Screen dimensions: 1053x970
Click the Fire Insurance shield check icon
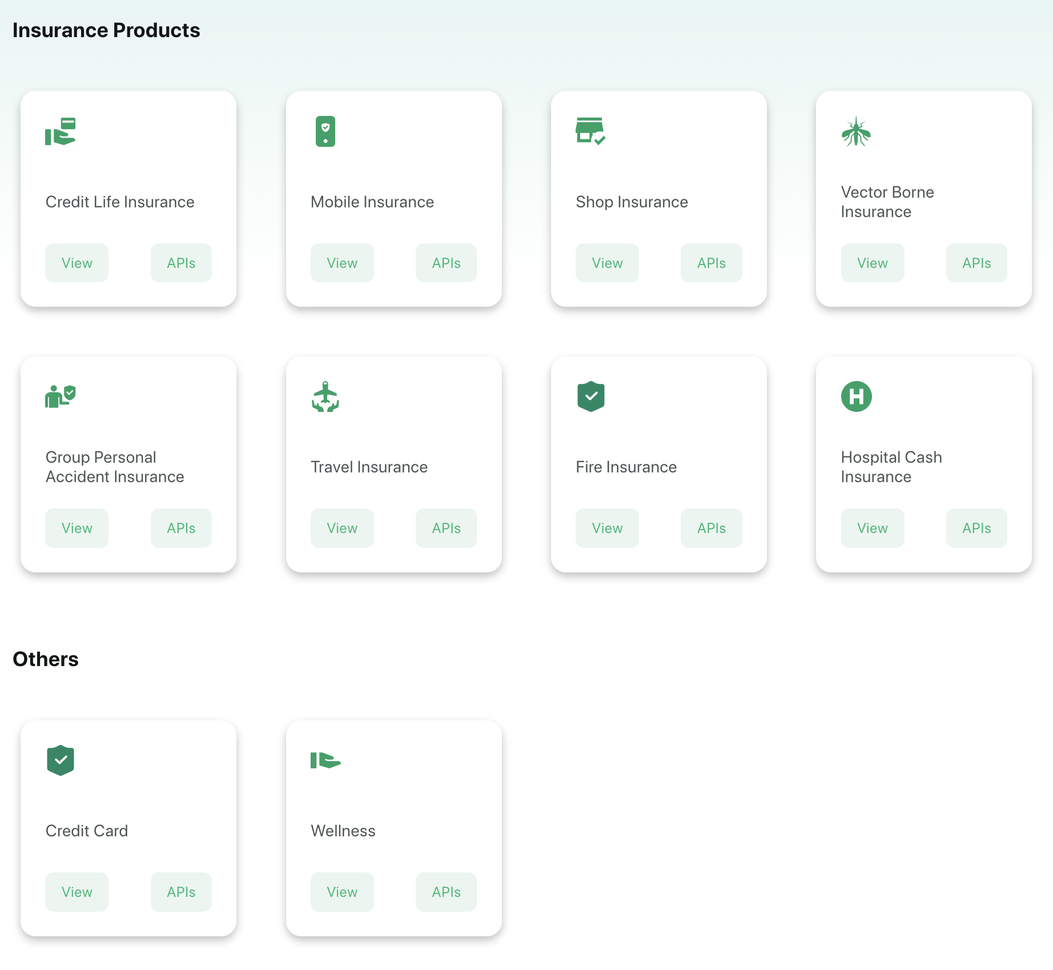pyautogui.click(x=591, y=396)
